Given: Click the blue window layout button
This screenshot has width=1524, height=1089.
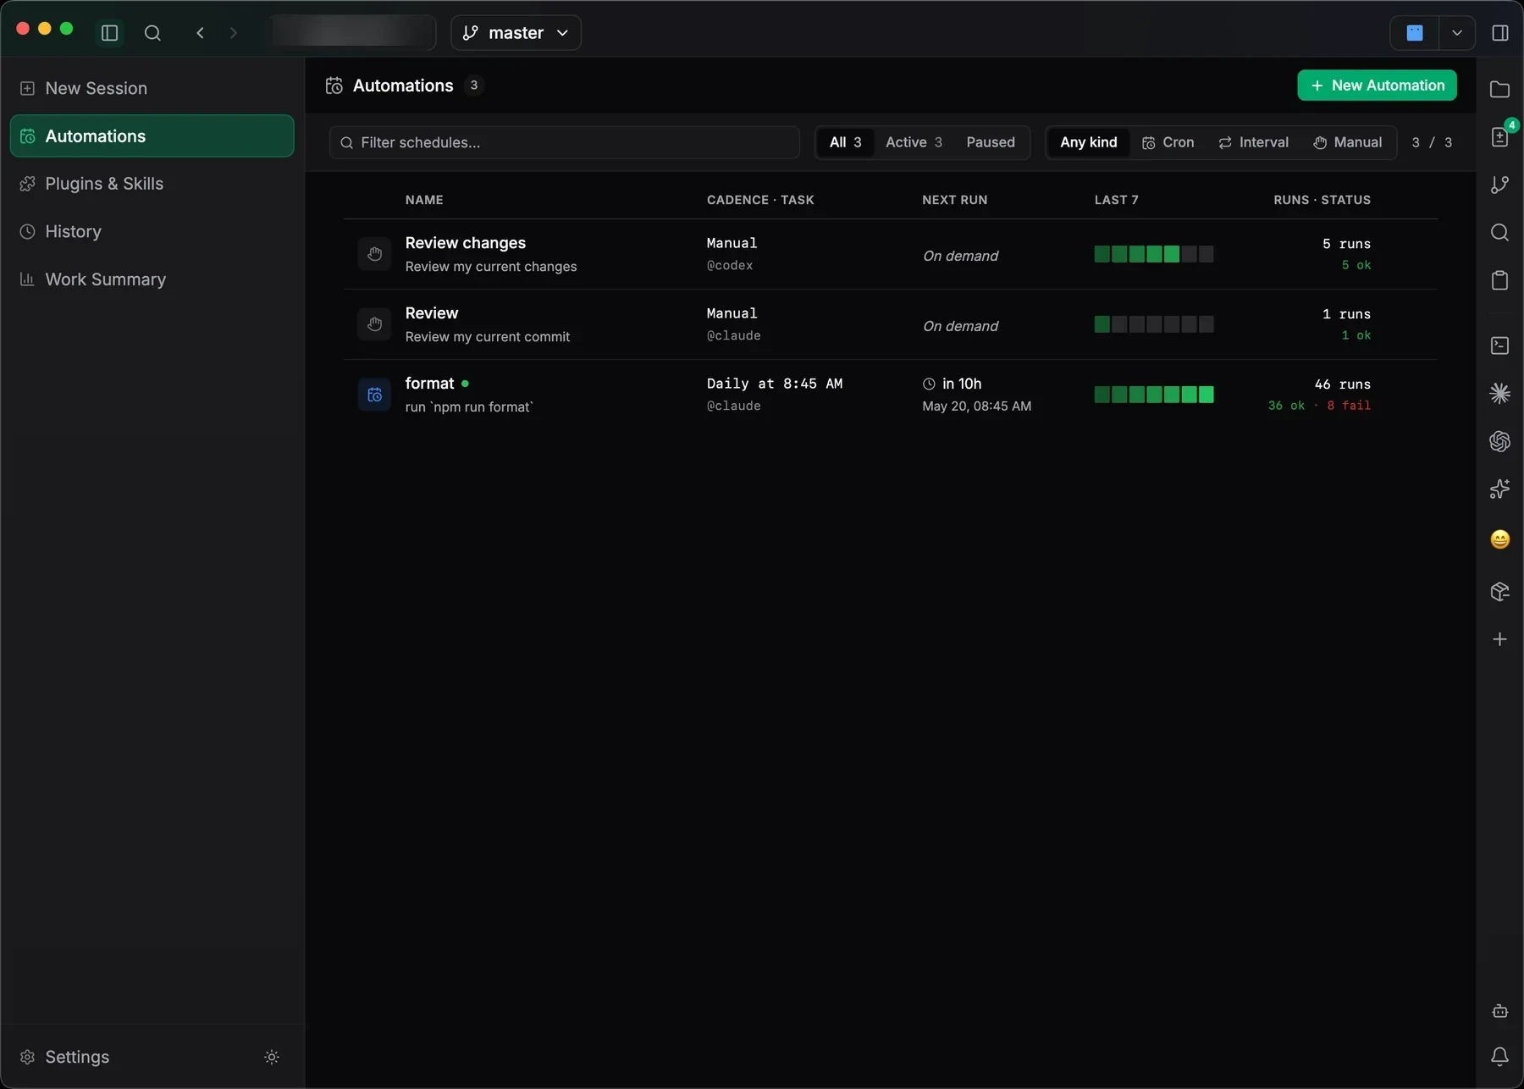Looking at the screenshot, I should tap(1415, 33).
